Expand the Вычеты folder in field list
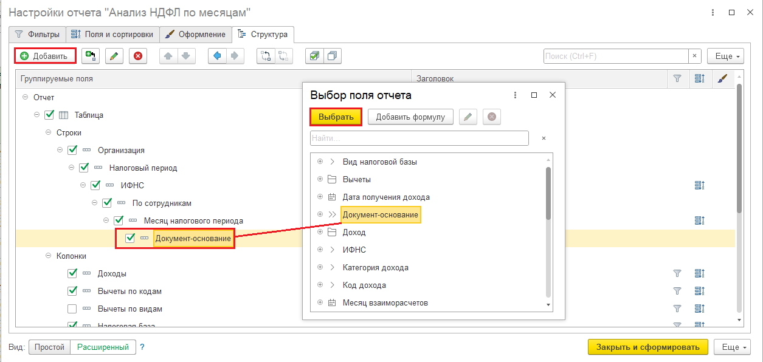The image size is (763, 362). pos(320,179)
